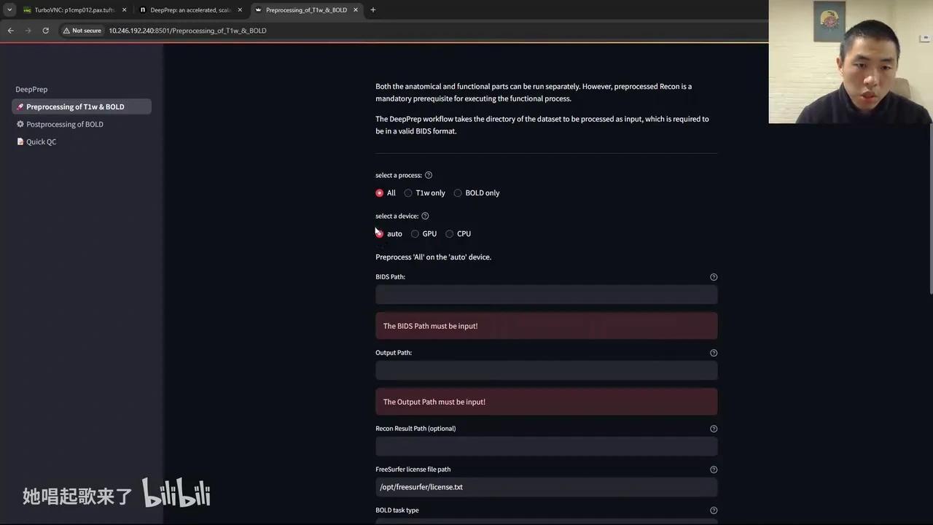This screenshot has width=933, height=525.
Task: Open a new browser tab with the plus button
Action: coord(372,9)
